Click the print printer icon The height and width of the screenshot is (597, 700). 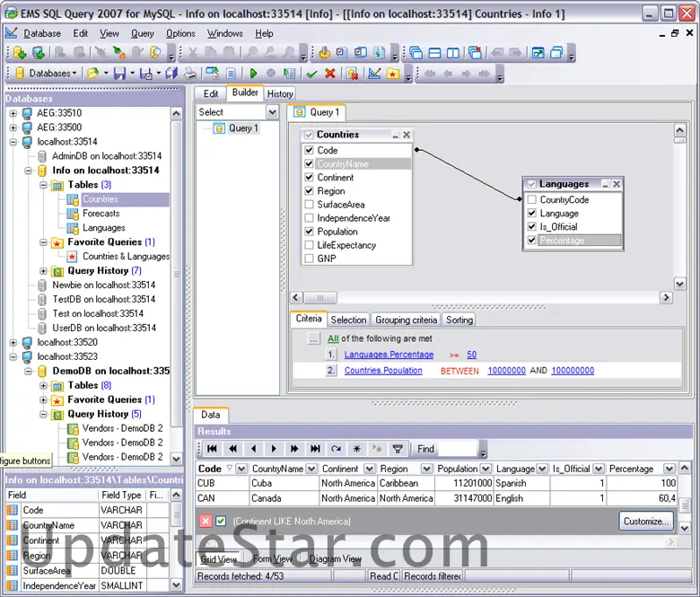(x=190, y=74)
